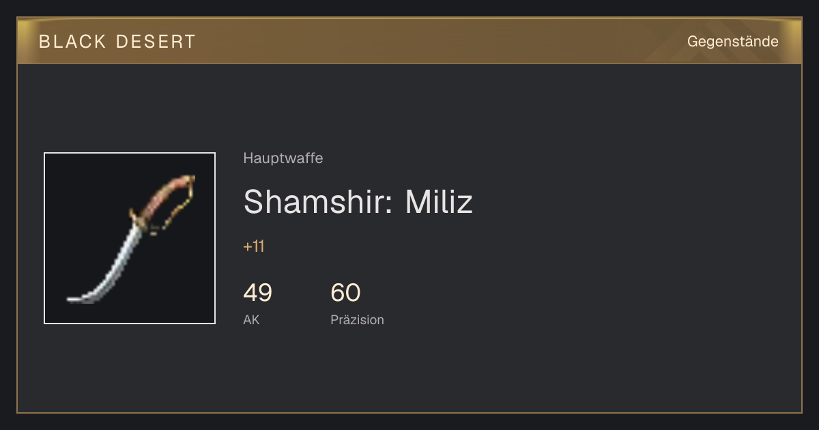The image size is (819, 430).
Task: Select the +11 enhancement level text
Action: pyautogui.click(x=253, y=247)
